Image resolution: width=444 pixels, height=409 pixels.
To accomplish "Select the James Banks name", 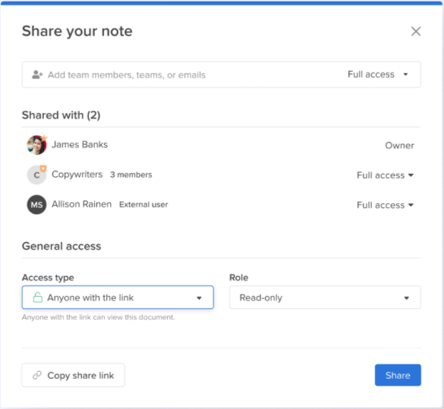I will click(x=80, y=145).
